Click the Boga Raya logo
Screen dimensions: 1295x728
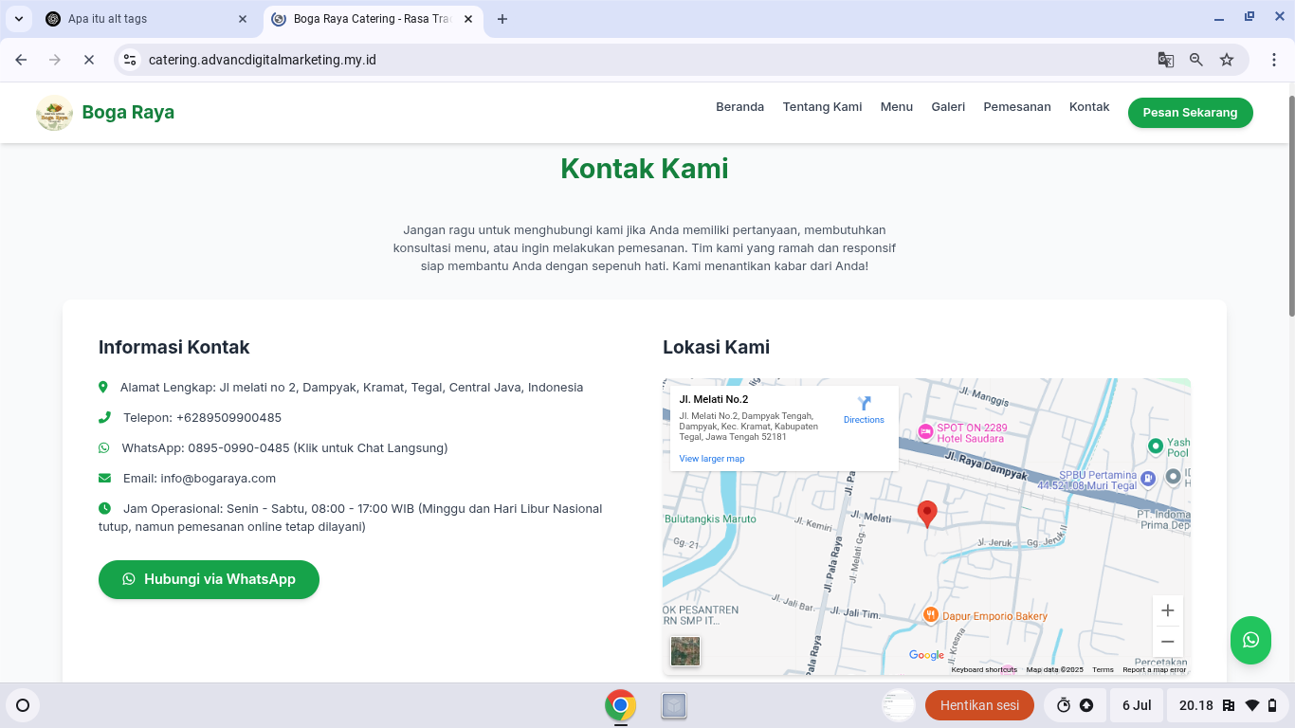pyautogui.click(x=54, y=112)
